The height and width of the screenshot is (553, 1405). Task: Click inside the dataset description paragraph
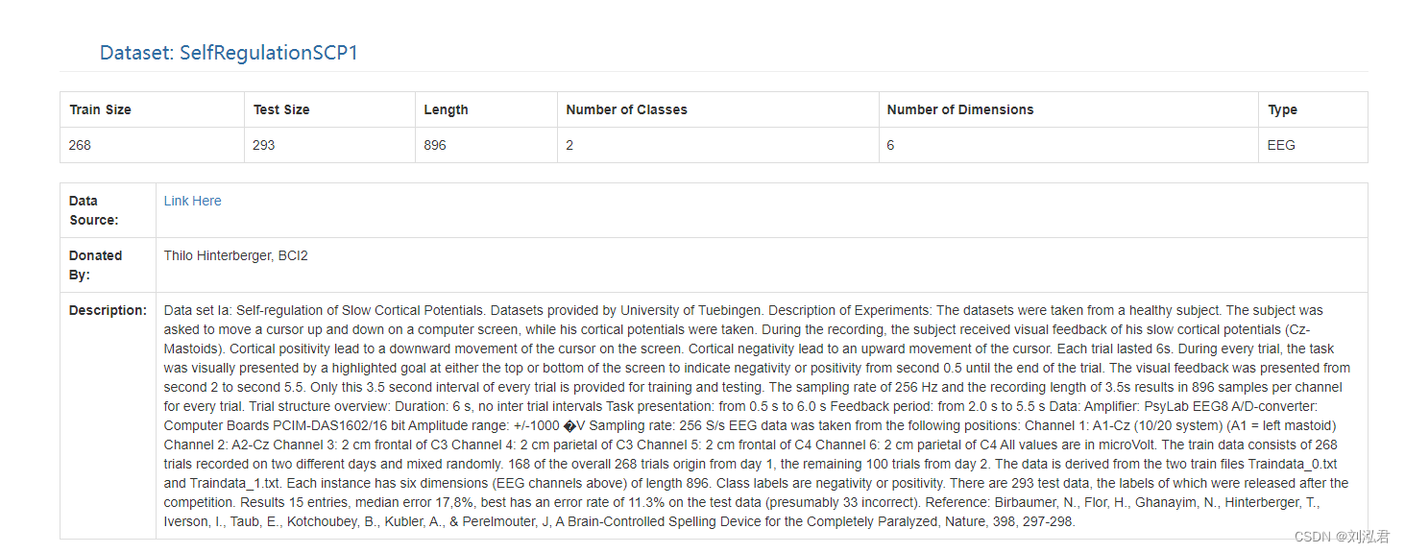[x=758, y=416]
